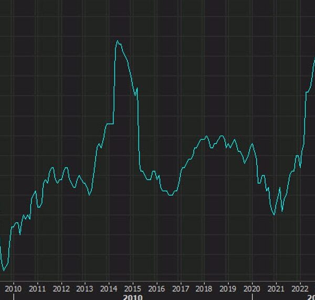315x300 pixels.
Task: Click the chart line's highest peak in 2014
Action: click(x=117, y=41)
